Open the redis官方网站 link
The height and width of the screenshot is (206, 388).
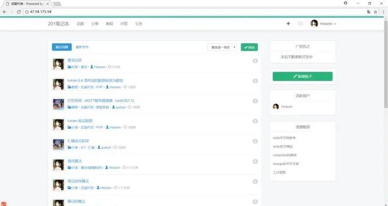click(x=283, y=147)
